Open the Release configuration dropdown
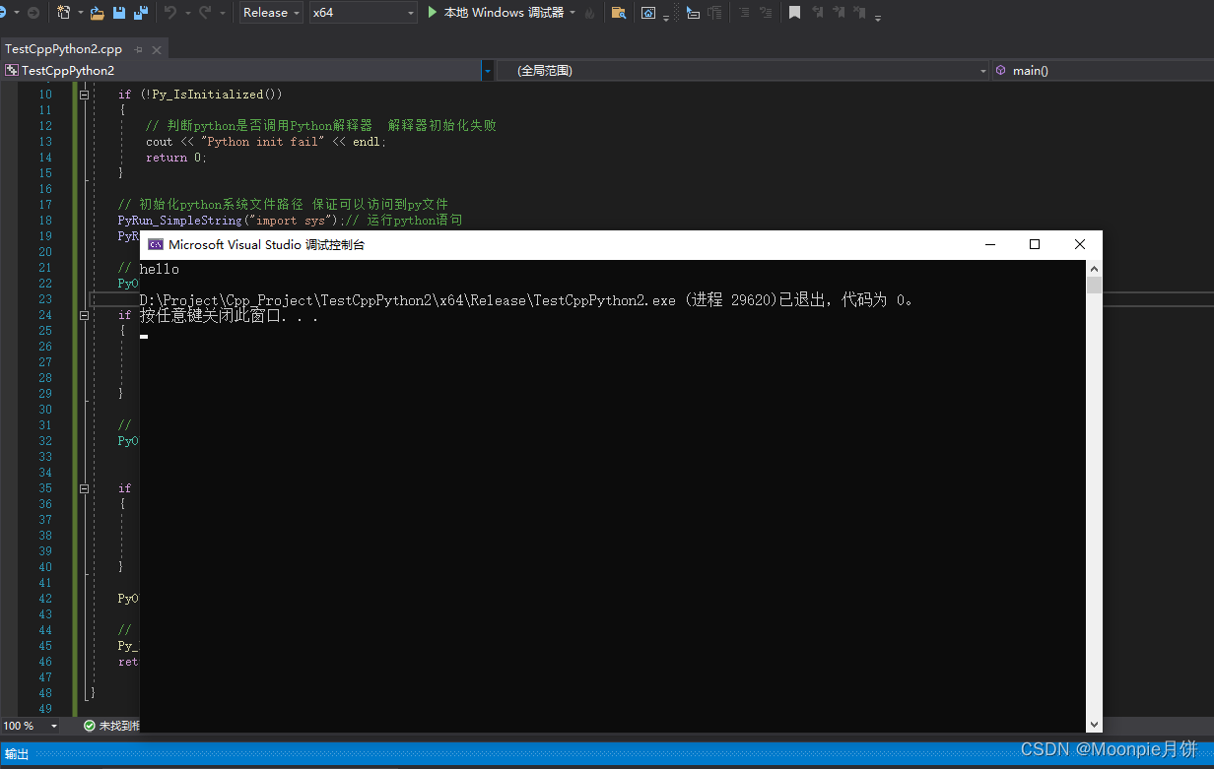Image resolution: width=1214 pixels, height=769 pixels. coord(271,13)
